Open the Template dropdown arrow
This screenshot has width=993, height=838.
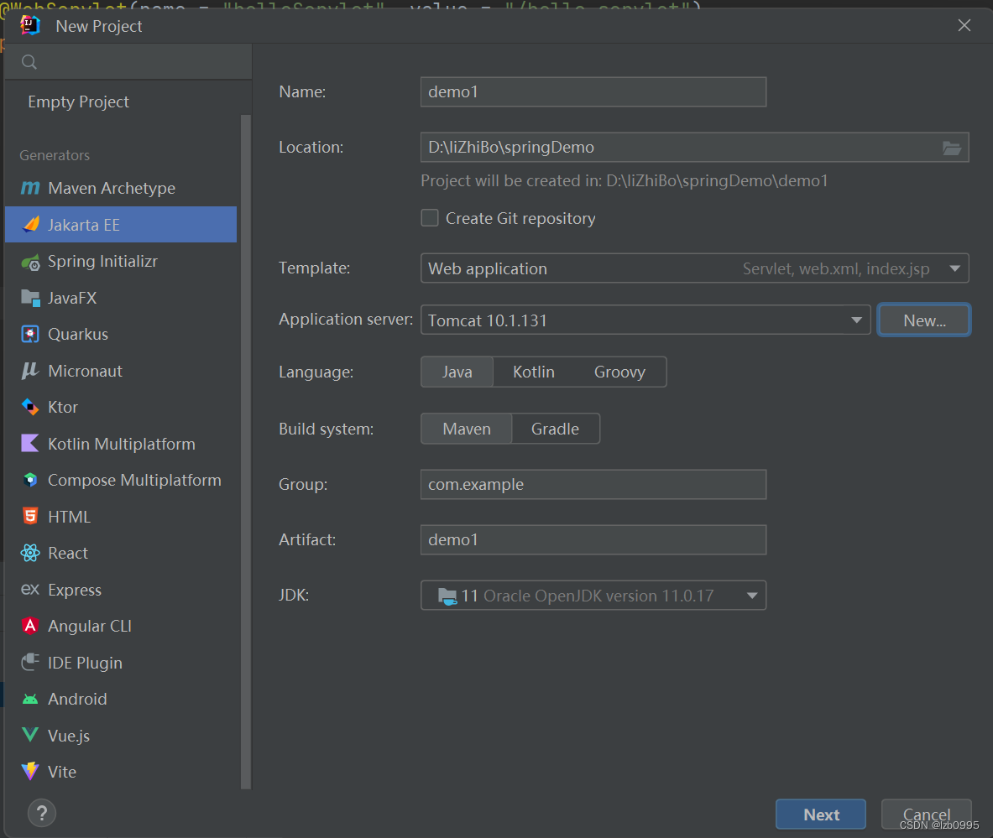[x=955, y=268]
